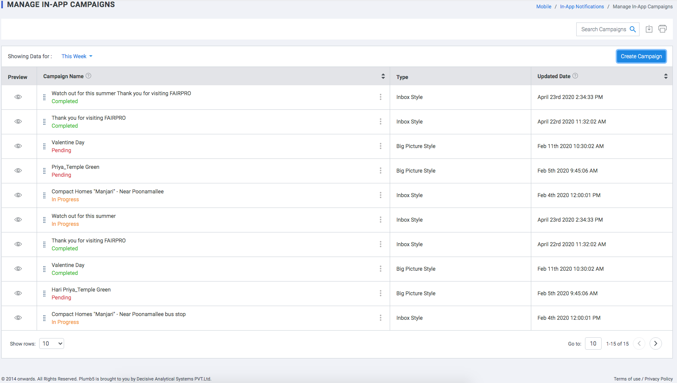Preview Watch out for this summer In Progress campaign
The width and height of the screenshot is (677, 383).
pos(18,220)
